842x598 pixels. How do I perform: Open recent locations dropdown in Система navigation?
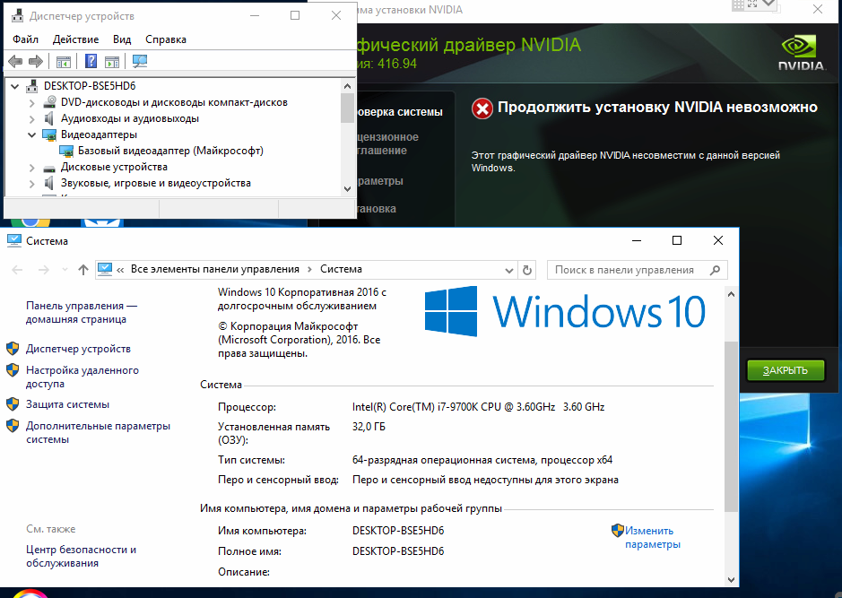click(65, 270)
